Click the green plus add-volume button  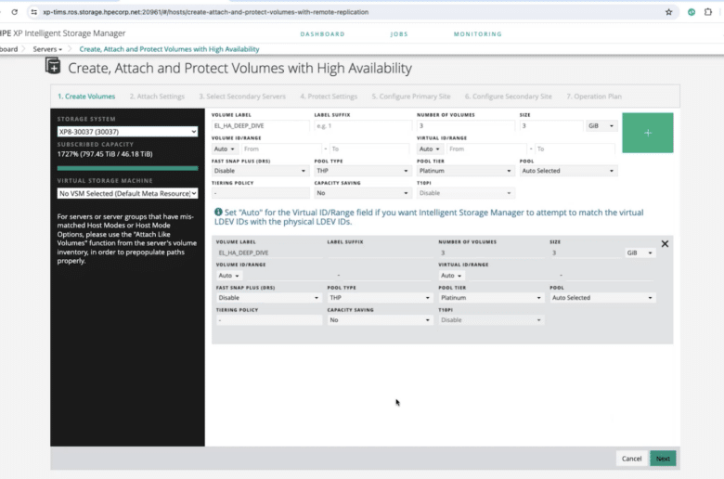click(647, 133)
